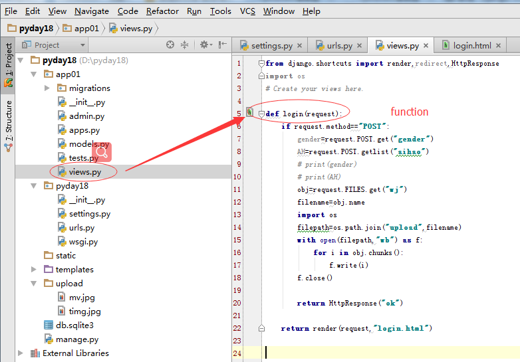Close the settings.py editor tab
The image size is (520, 362).
[300, 46]
